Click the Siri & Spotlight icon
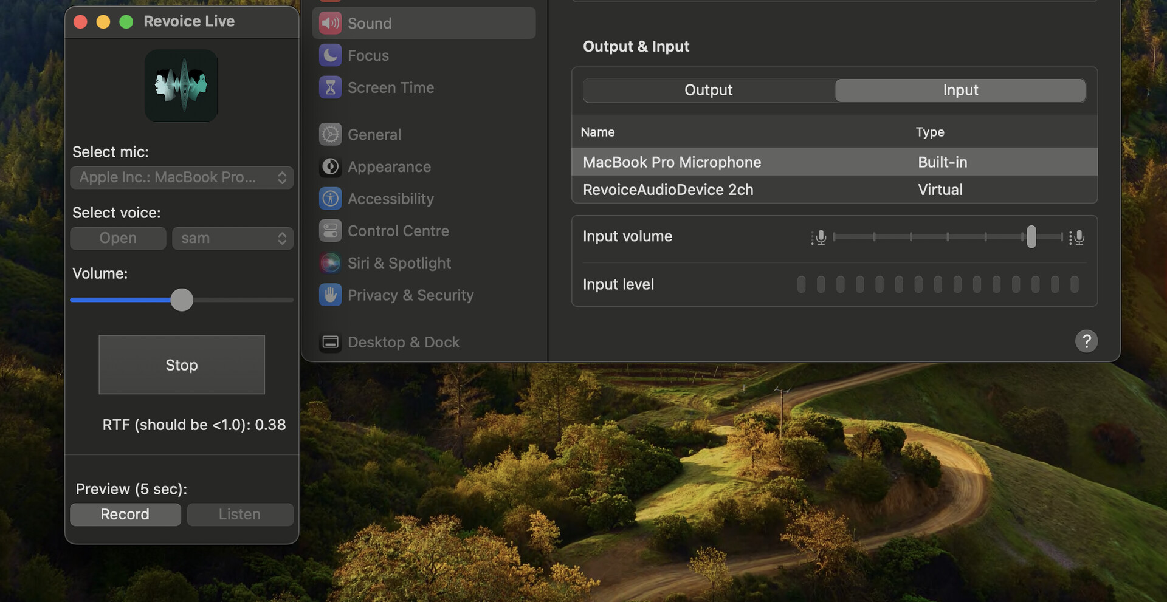This screenshot has height=602, width=1167. tap(330, 263)
